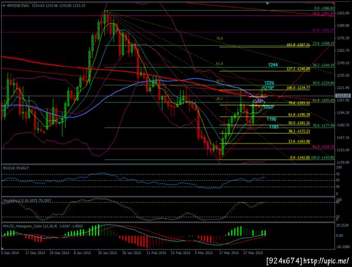Click the Fibonacci label 161.8 -1267.31
This screenshot has width=352, height=267.
pyautogui.click(x=298, y=45)
